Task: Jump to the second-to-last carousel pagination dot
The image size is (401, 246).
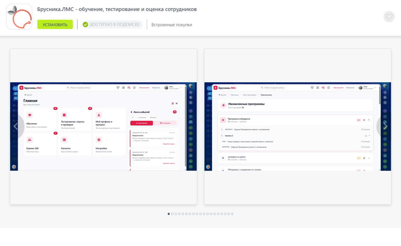Action: click(229, 214)
